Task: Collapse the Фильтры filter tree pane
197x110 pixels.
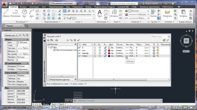Action: [75, 44]
